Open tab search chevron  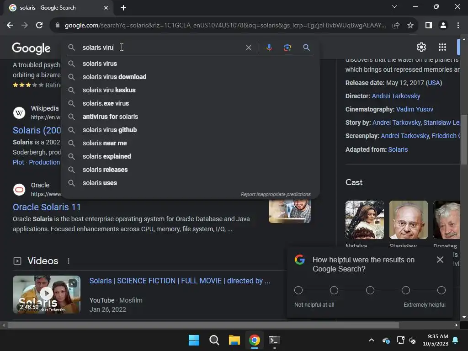click(x=394, y=6)
